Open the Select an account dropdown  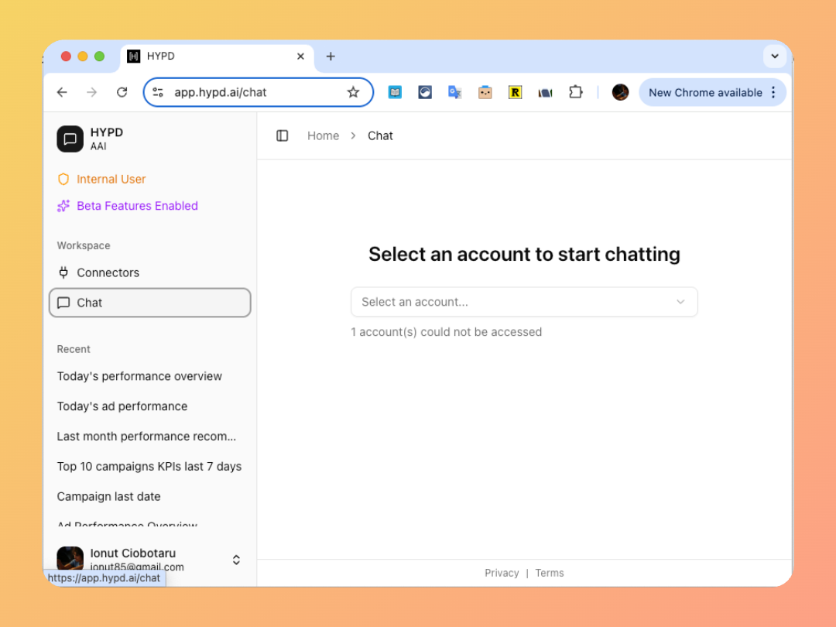[x=524, y=302]
